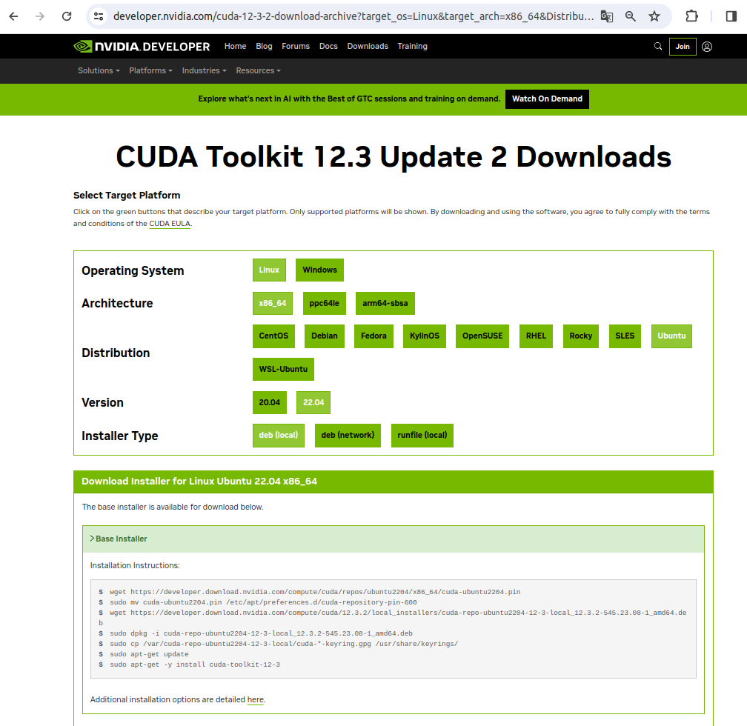Open site search magnifier icon

(x=658, y=46)
